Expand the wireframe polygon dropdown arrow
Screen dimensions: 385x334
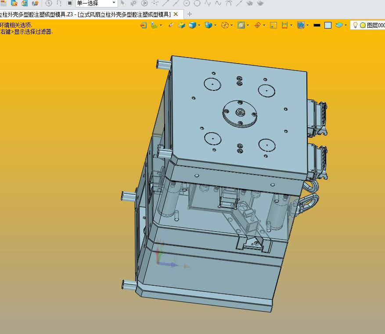tap(232, 25)
